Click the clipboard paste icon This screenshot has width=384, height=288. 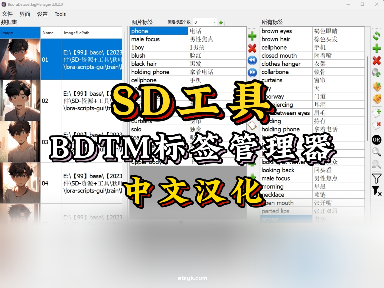coord(253,125)
